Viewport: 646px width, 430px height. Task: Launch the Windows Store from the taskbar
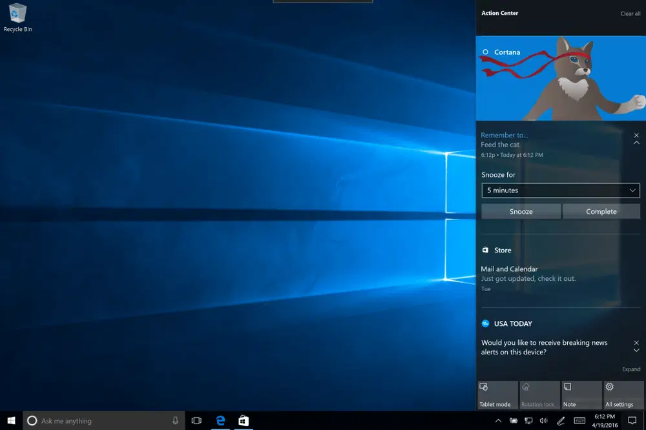(x=243, y=420)
